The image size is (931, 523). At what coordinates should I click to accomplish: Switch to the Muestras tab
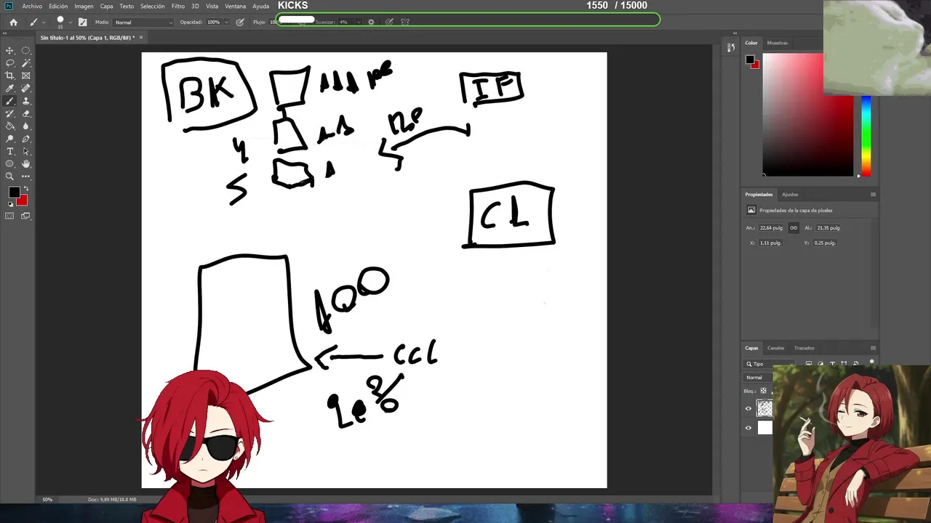777,43
